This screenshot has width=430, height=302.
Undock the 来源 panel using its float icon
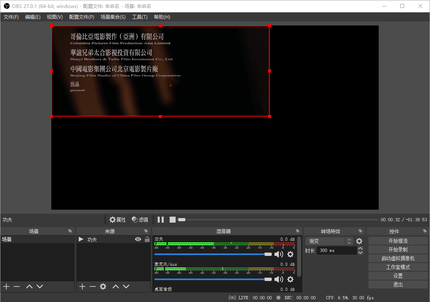146,231
